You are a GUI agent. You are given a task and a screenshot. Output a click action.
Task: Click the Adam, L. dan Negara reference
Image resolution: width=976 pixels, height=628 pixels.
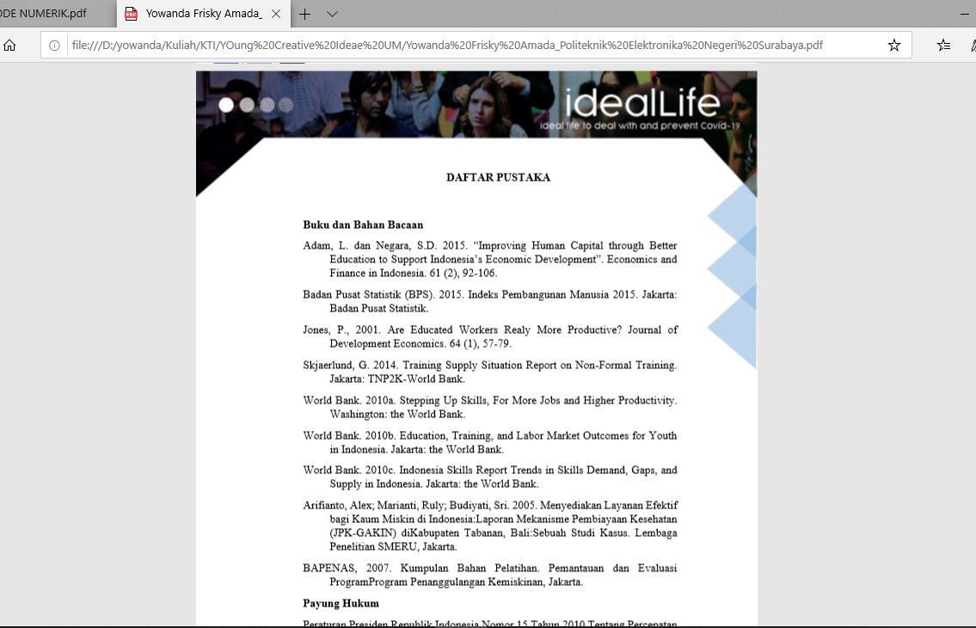coord(490,259)
